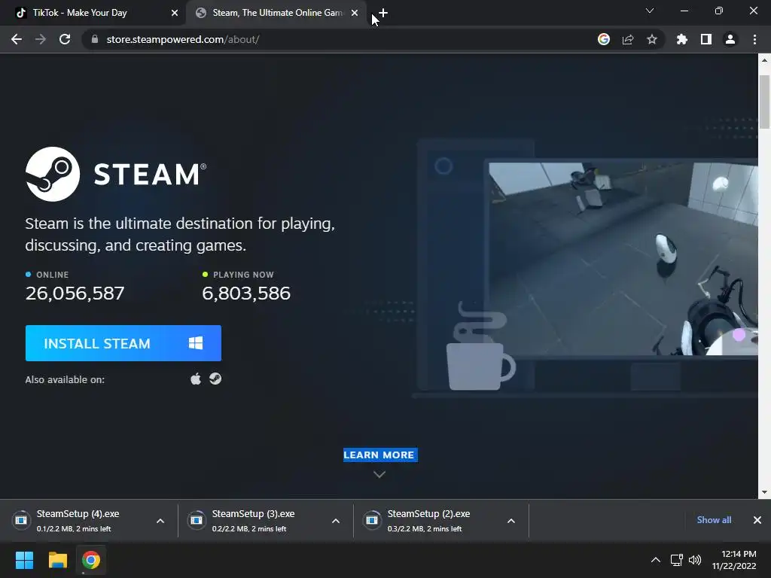Open the clock and date panel

[734, 560]
